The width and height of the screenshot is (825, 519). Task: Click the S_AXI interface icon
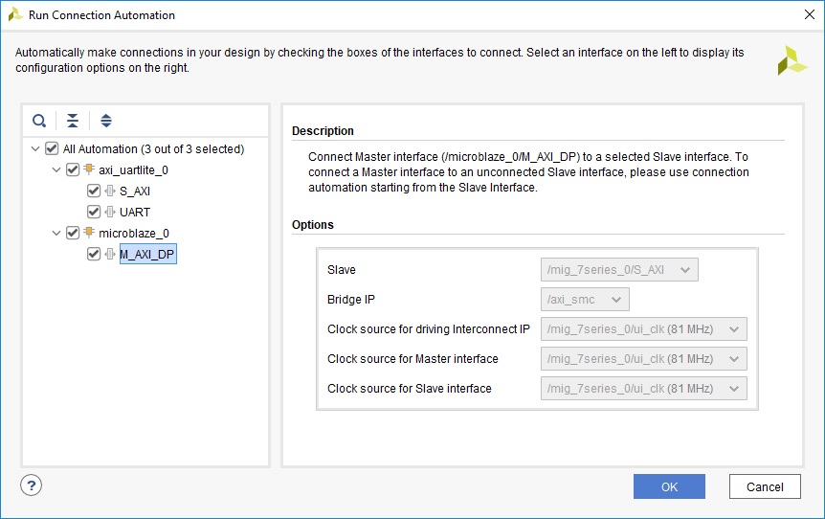110,191
